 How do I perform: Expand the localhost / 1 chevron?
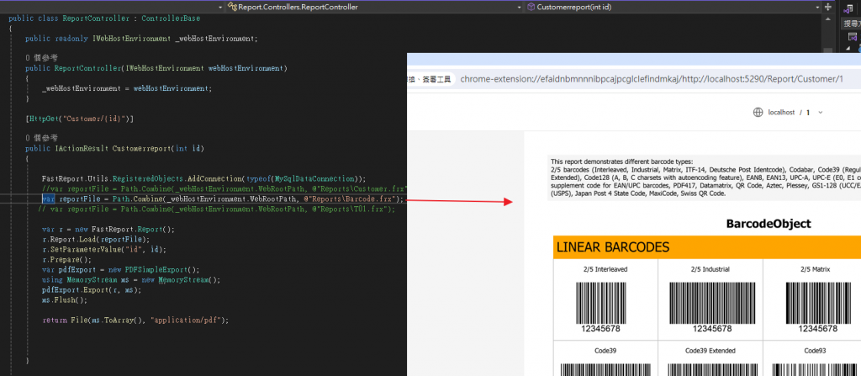coord(821,112)
